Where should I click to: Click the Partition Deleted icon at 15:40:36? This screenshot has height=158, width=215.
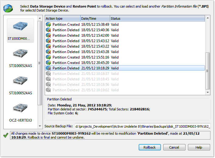click(x=48, y=30)
